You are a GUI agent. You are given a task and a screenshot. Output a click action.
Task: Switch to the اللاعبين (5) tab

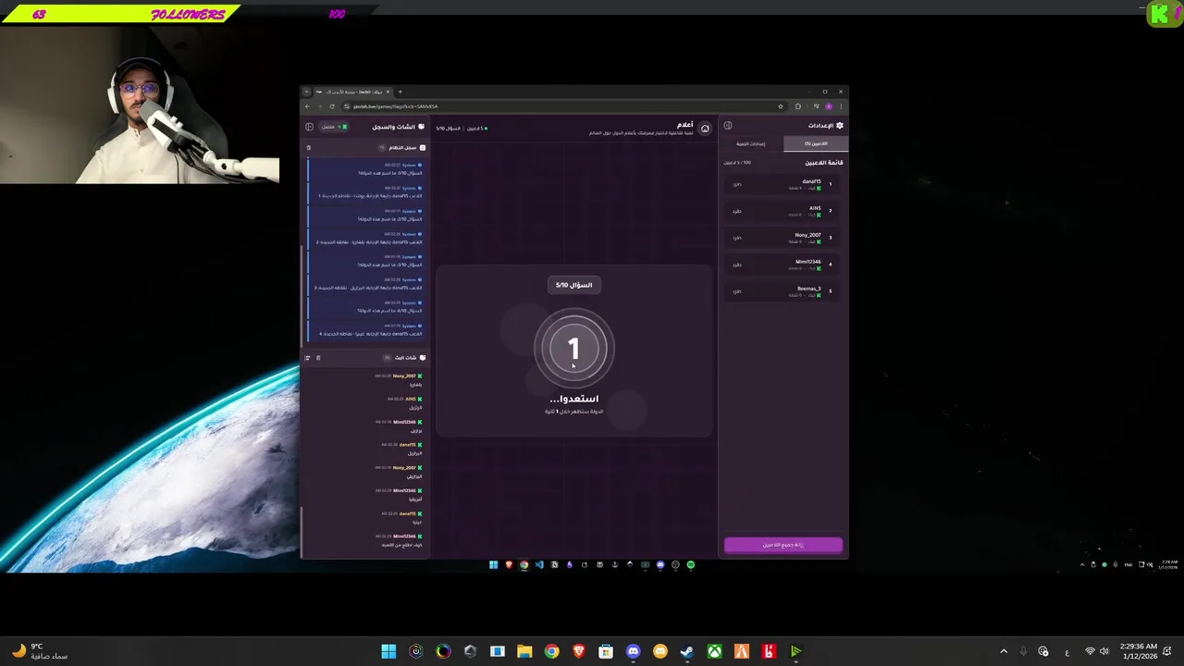815,143
